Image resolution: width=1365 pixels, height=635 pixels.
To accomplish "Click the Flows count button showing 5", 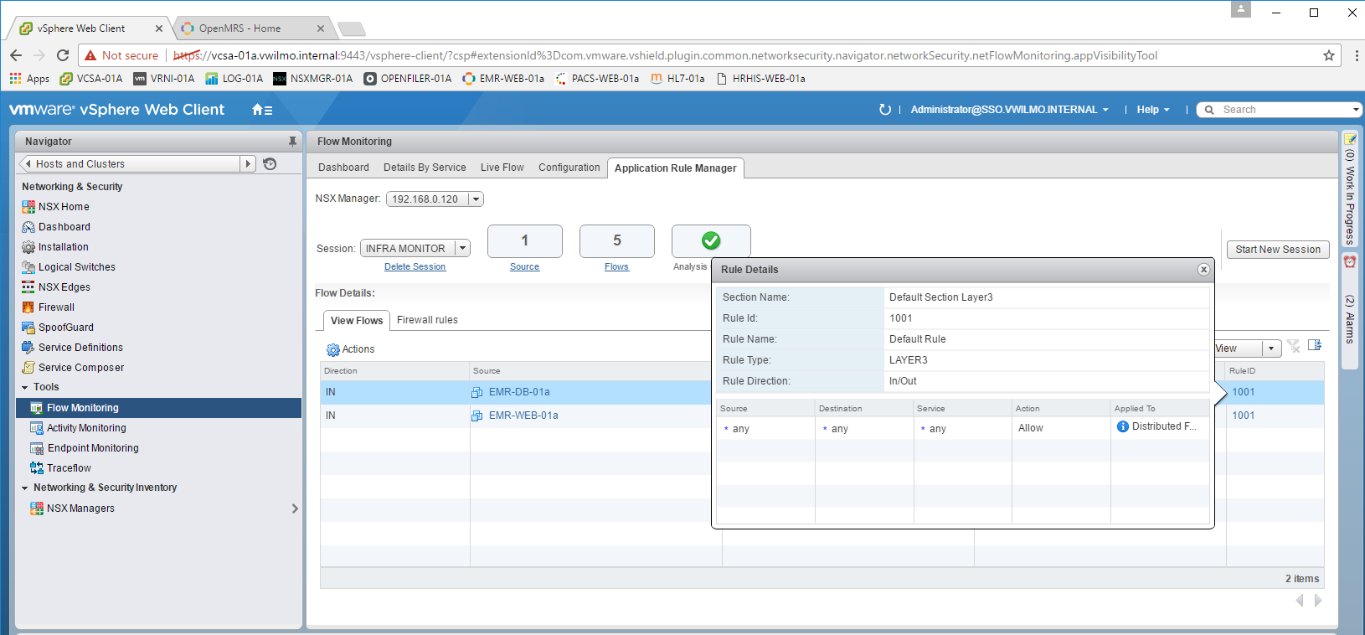I will (x=617, y=240).
